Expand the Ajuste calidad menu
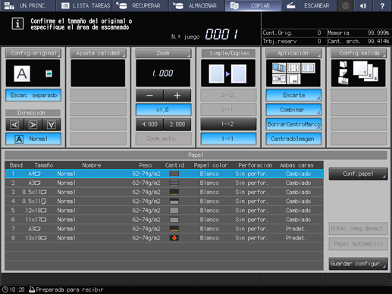 pos(98,53)
